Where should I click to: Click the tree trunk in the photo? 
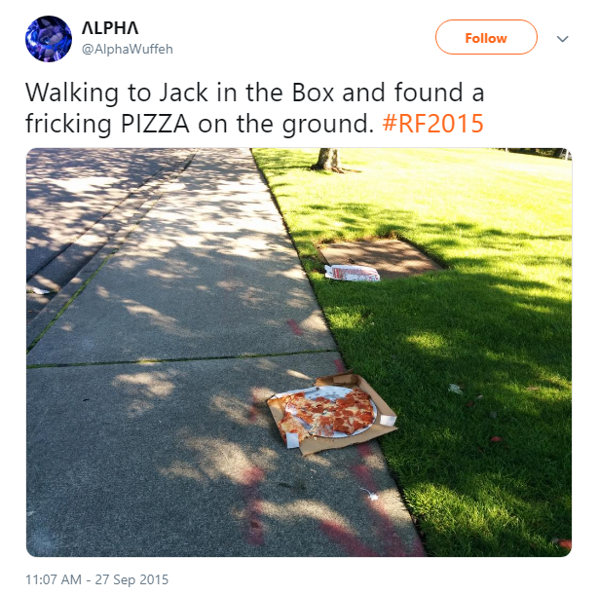tap(327, 160)
